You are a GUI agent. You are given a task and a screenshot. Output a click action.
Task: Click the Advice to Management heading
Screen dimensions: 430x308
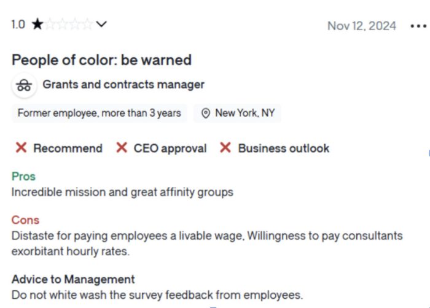[73, 280]
